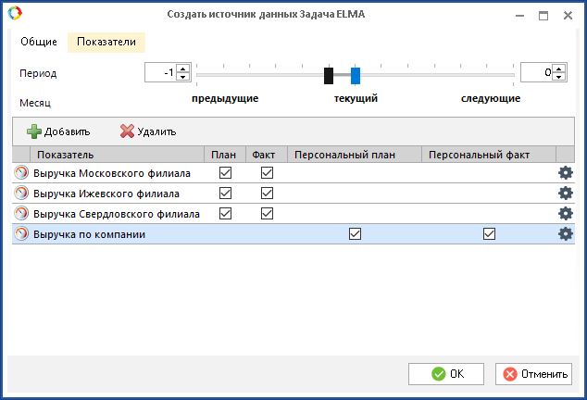
Task: Click indicator icon of Выручка по компании
Action: coord(21,234)
